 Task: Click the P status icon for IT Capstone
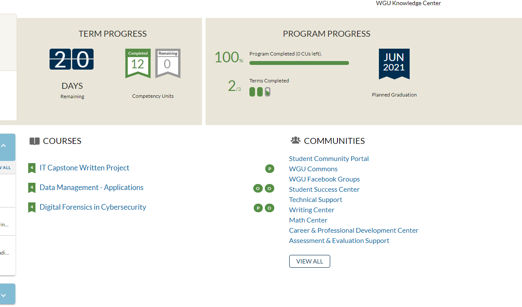pyautogui.click(x=270, y=169)
